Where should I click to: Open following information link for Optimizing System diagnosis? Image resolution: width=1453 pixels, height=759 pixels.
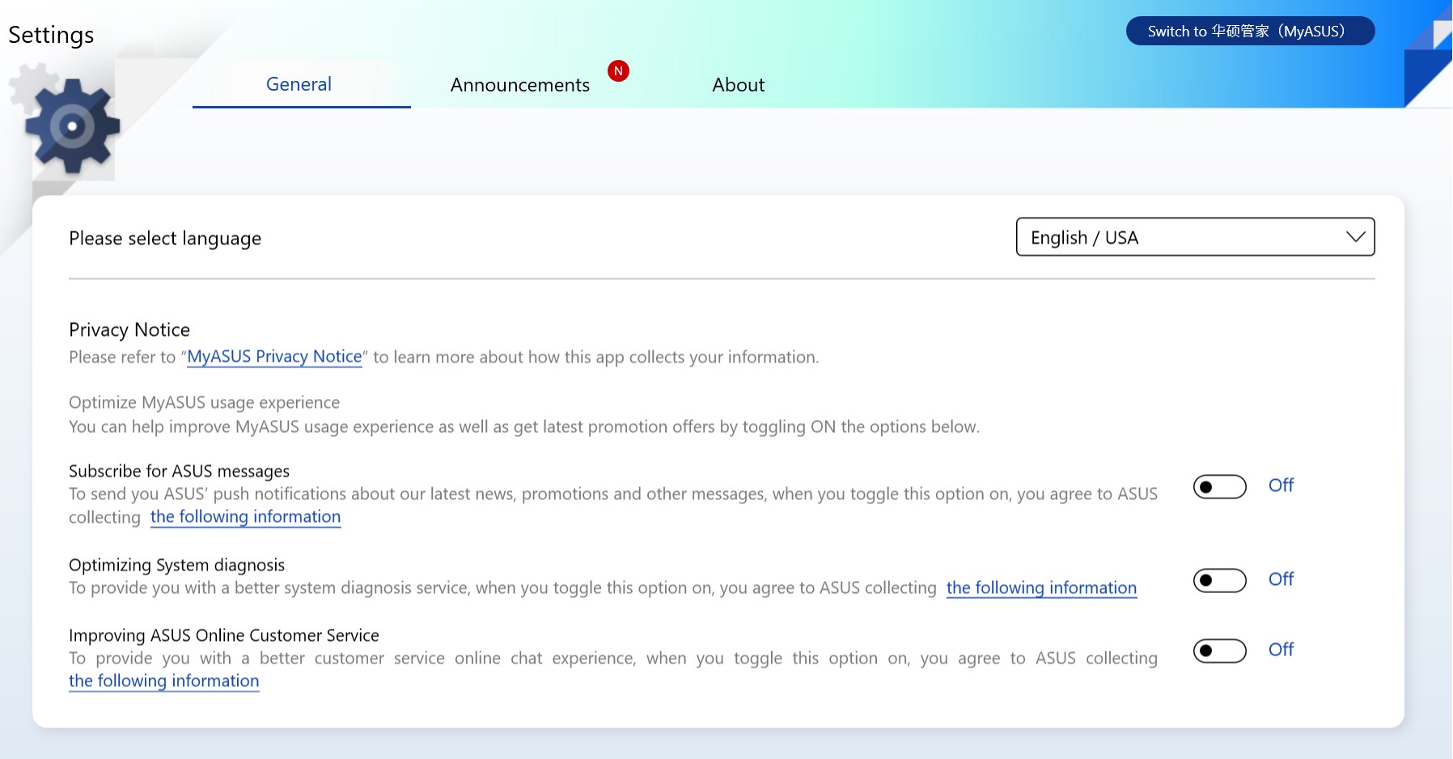tap(1041, 588)
